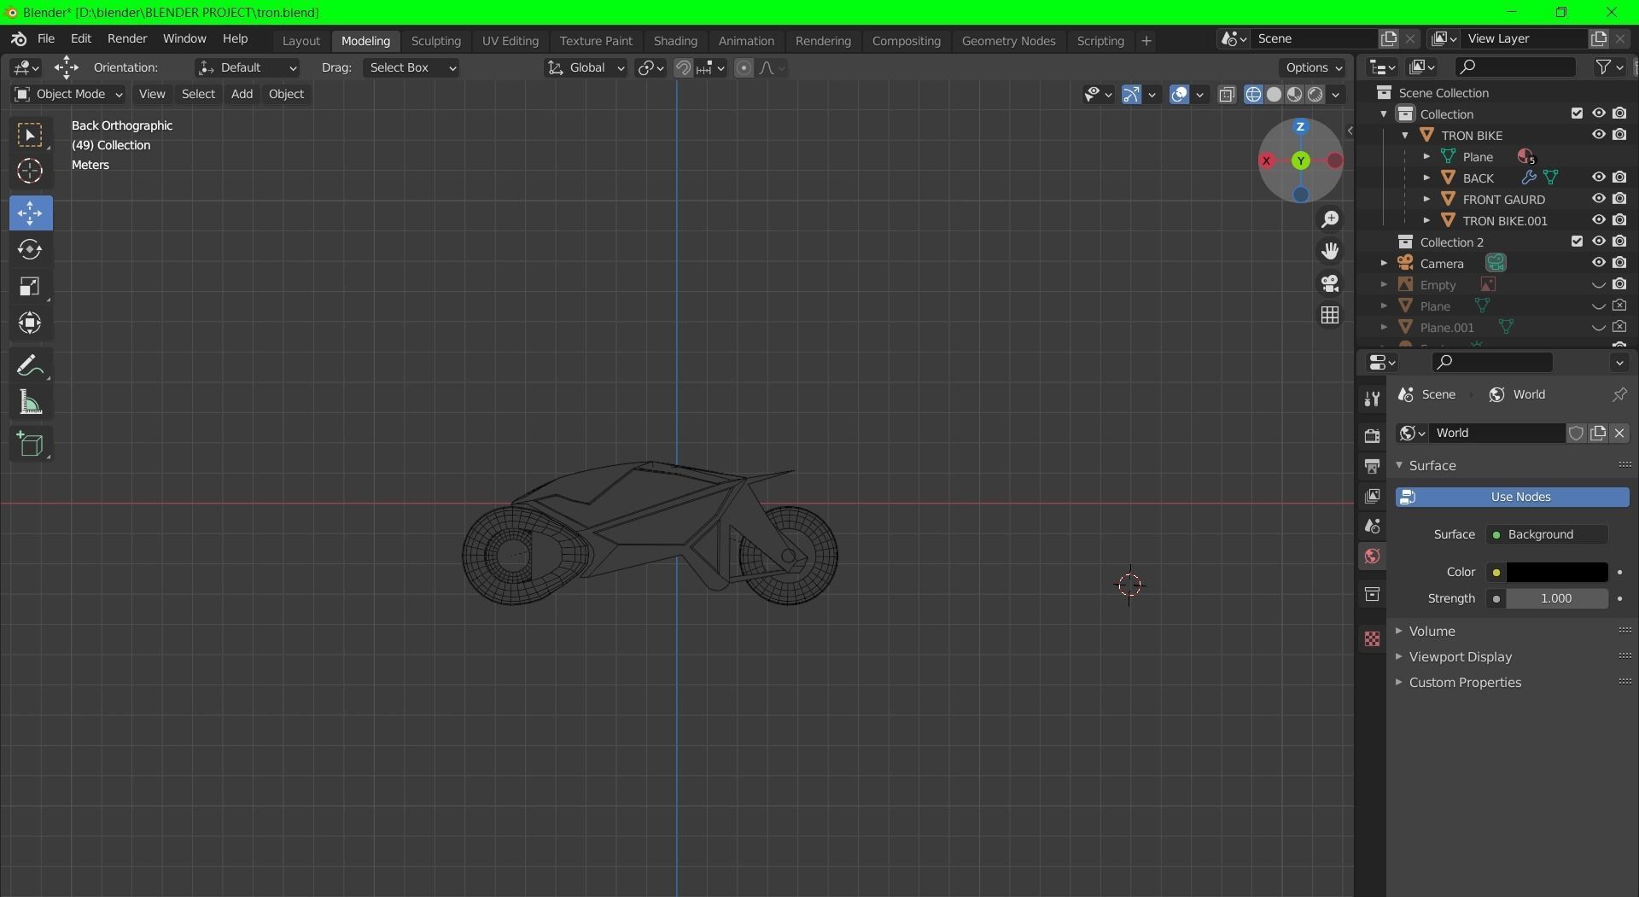The image size is (1639, 897).
Task: Select the Add Cube tool
Action: tap(31, 444)
